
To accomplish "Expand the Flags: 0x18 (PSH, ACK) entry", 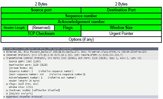I will pos(7,84).
